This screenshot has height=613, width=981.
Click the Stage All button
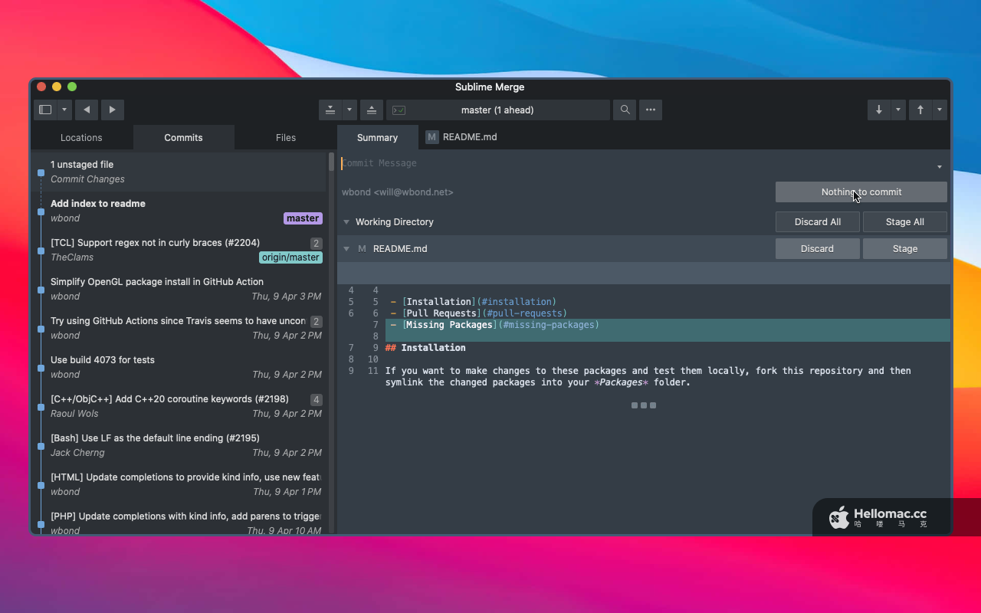(905, 222)
